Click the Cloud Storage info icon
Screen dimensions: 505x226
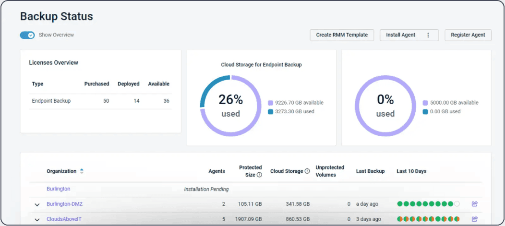click(307, 171)
